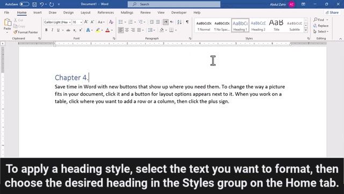Open highlight color dropdown arrow

(x=102, y=30)
